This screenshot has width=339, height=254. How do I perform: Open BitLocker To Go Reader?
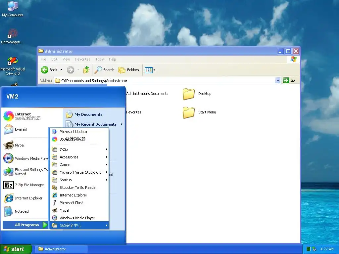79,188
